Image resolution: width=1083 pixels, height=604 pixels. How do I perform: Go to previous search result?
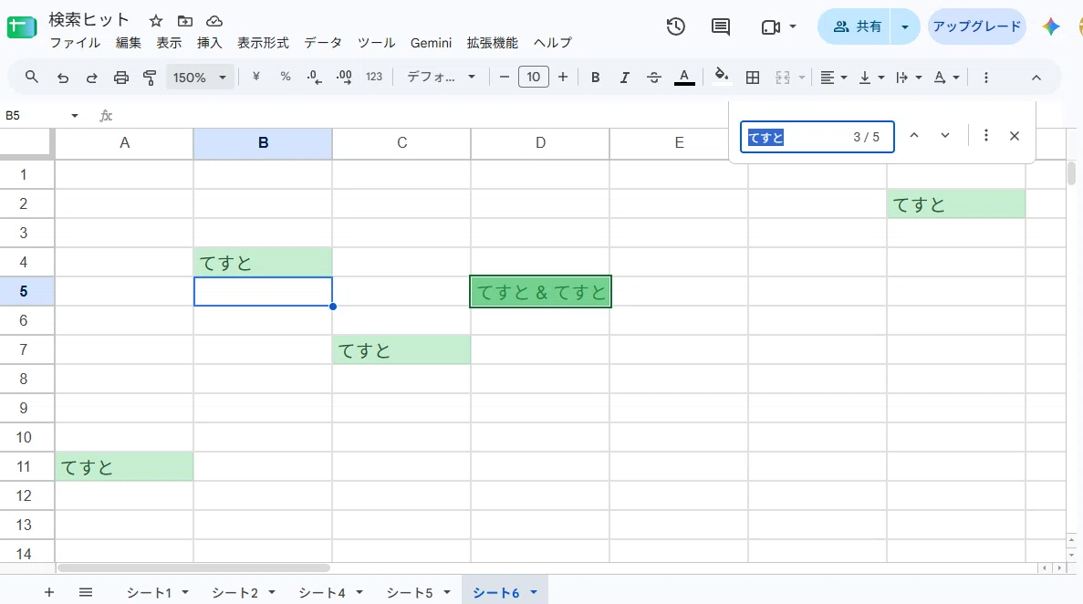tap(914, 135)
